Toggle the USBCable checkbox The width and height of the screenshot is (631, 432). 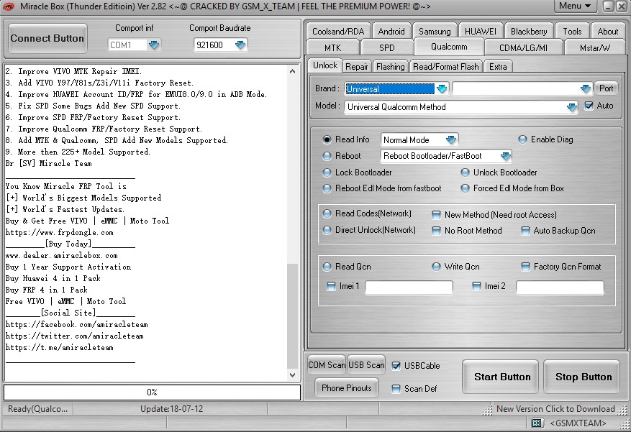pos(396,366)
